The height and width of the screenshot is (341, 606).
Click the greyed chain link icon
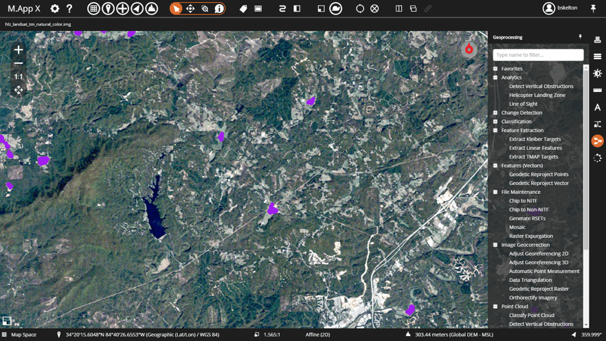pos(428,8)
